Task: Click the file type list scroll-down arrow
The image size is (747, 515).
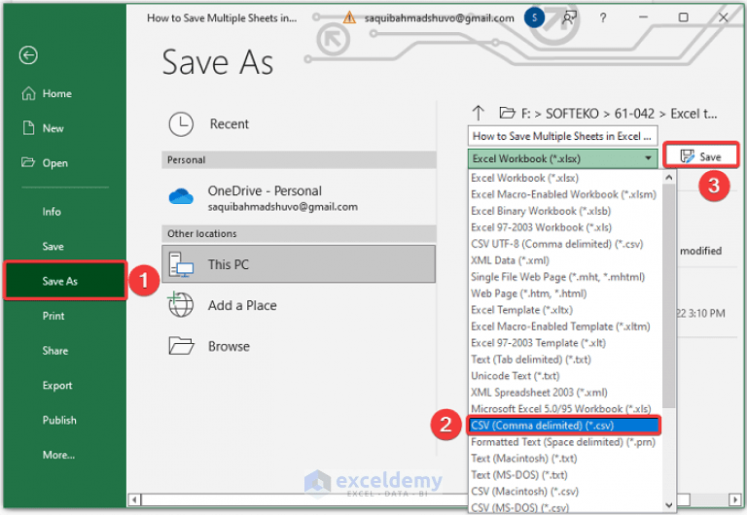Action: [x=668, y=505]
